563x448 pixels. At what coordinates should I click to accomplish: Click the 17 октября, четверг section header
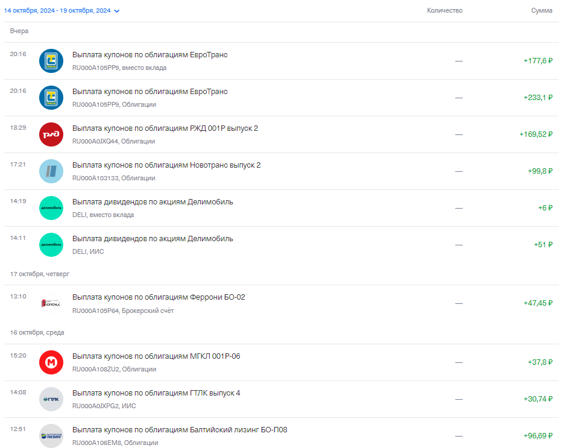click(x=40, y=274)
